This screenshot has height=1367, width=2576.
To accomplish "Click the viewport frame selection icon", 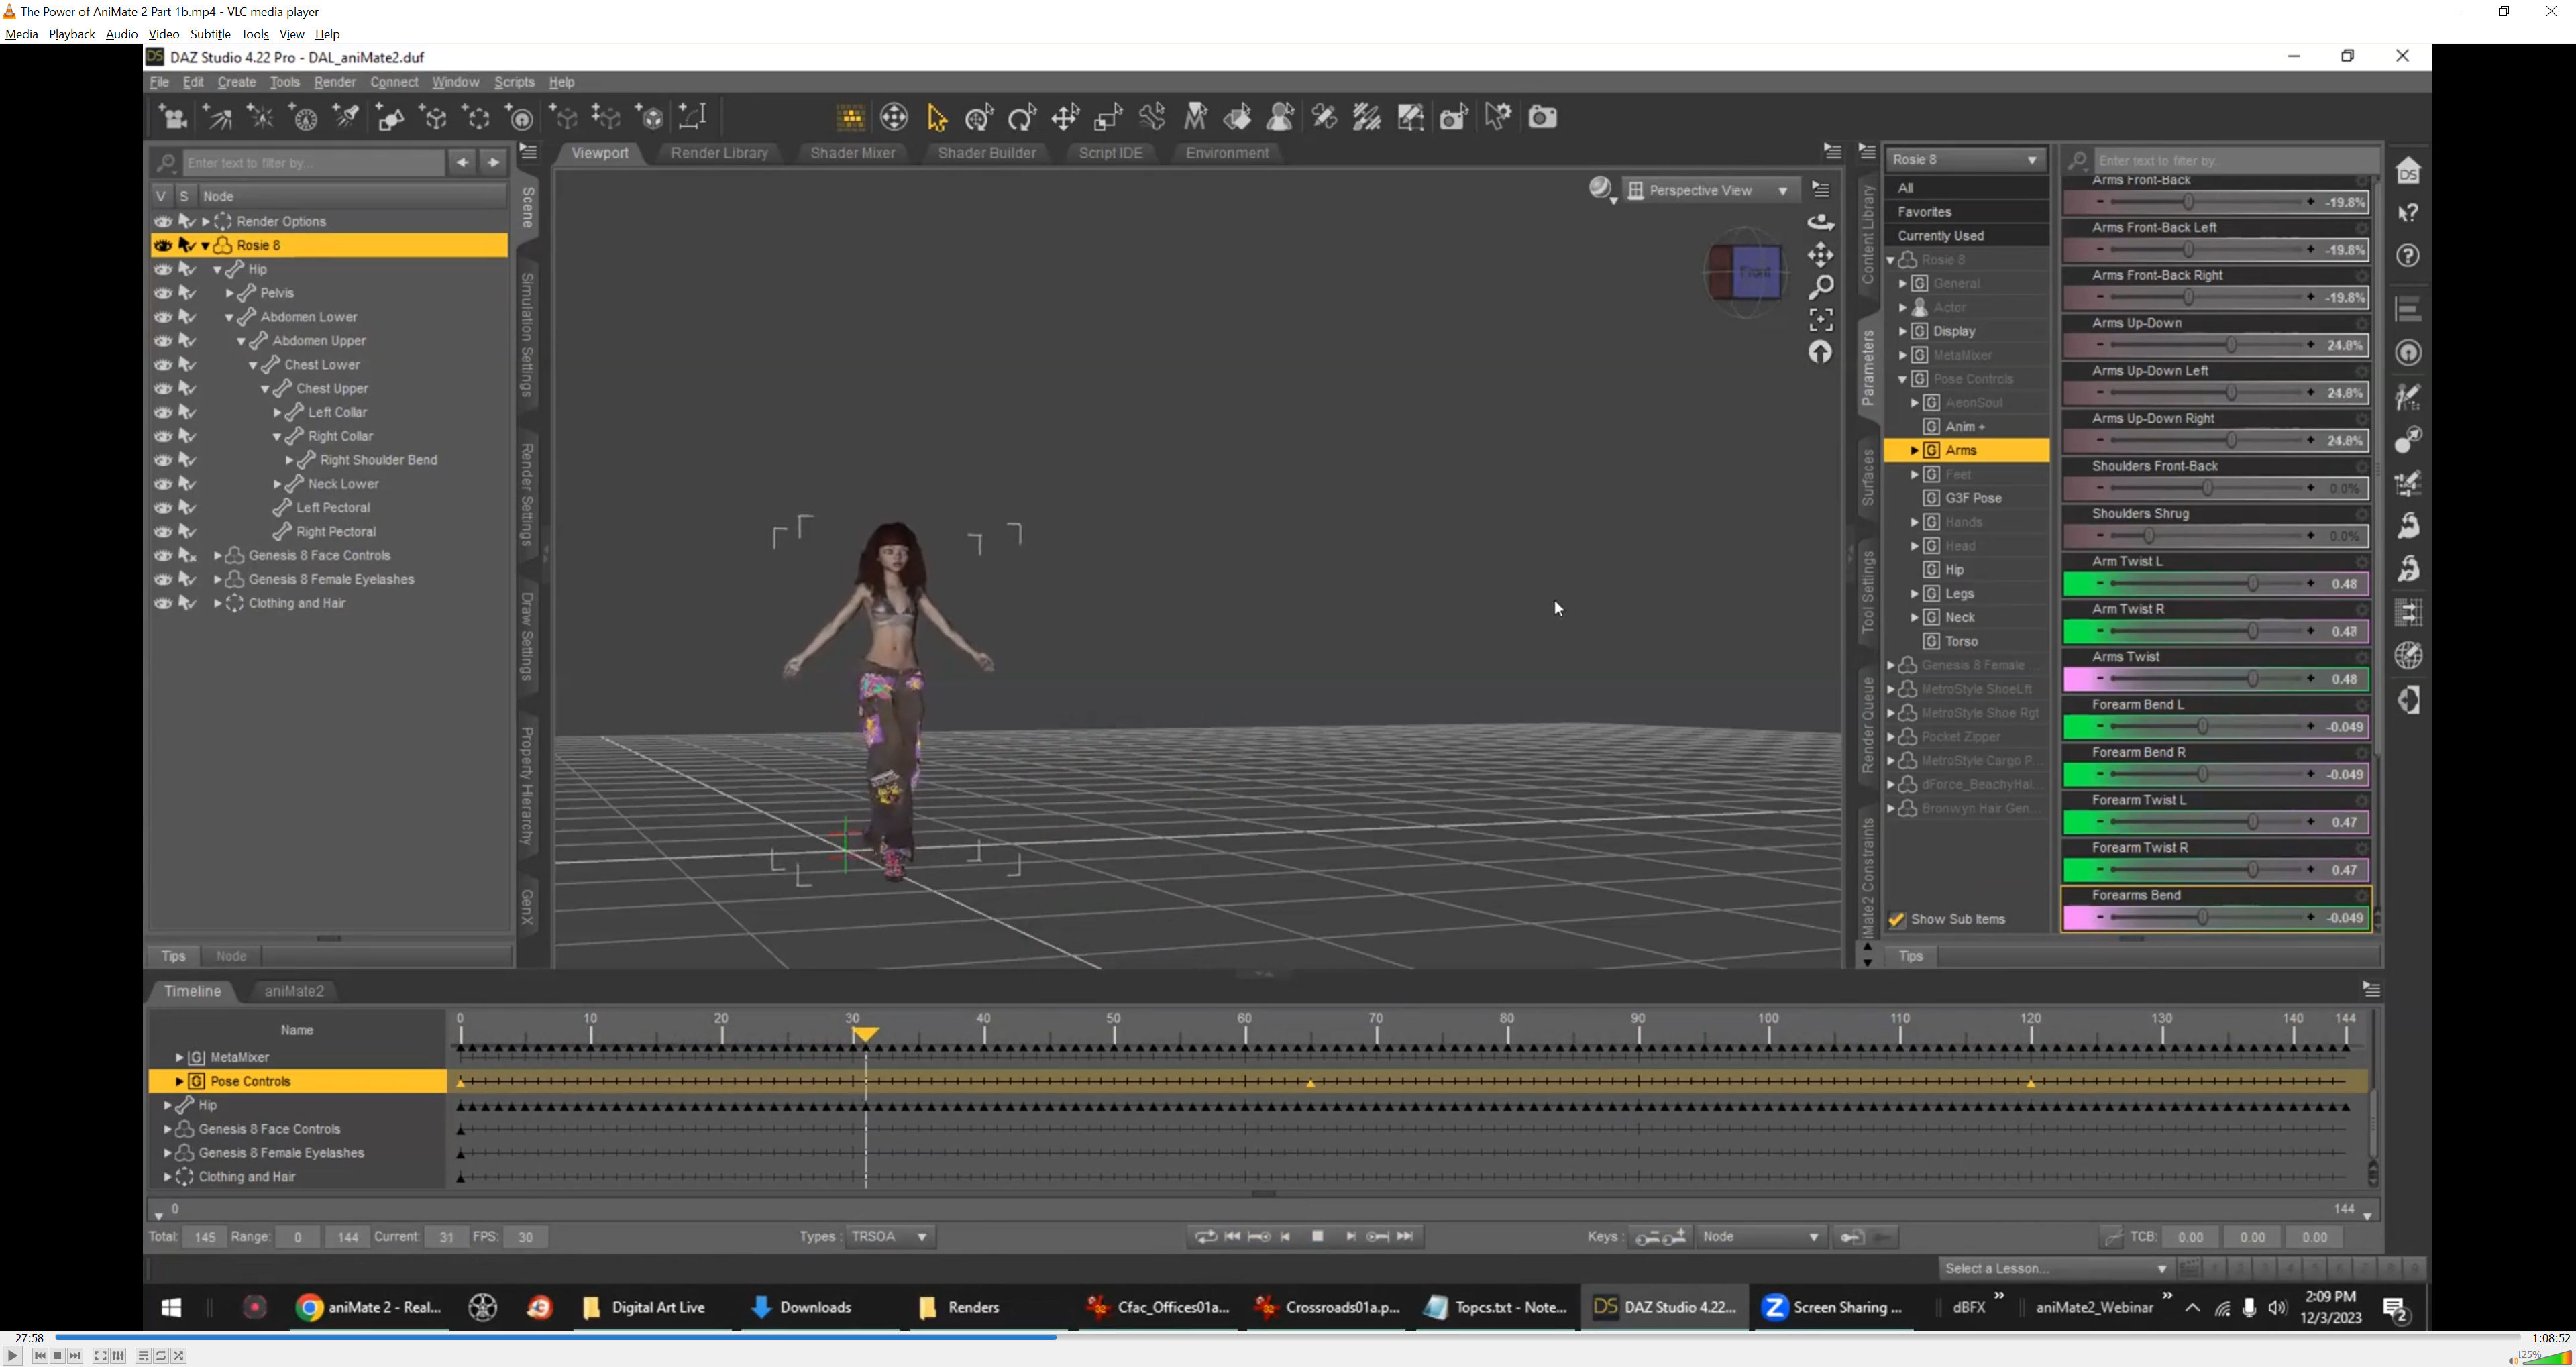I will coord(1821,319).
